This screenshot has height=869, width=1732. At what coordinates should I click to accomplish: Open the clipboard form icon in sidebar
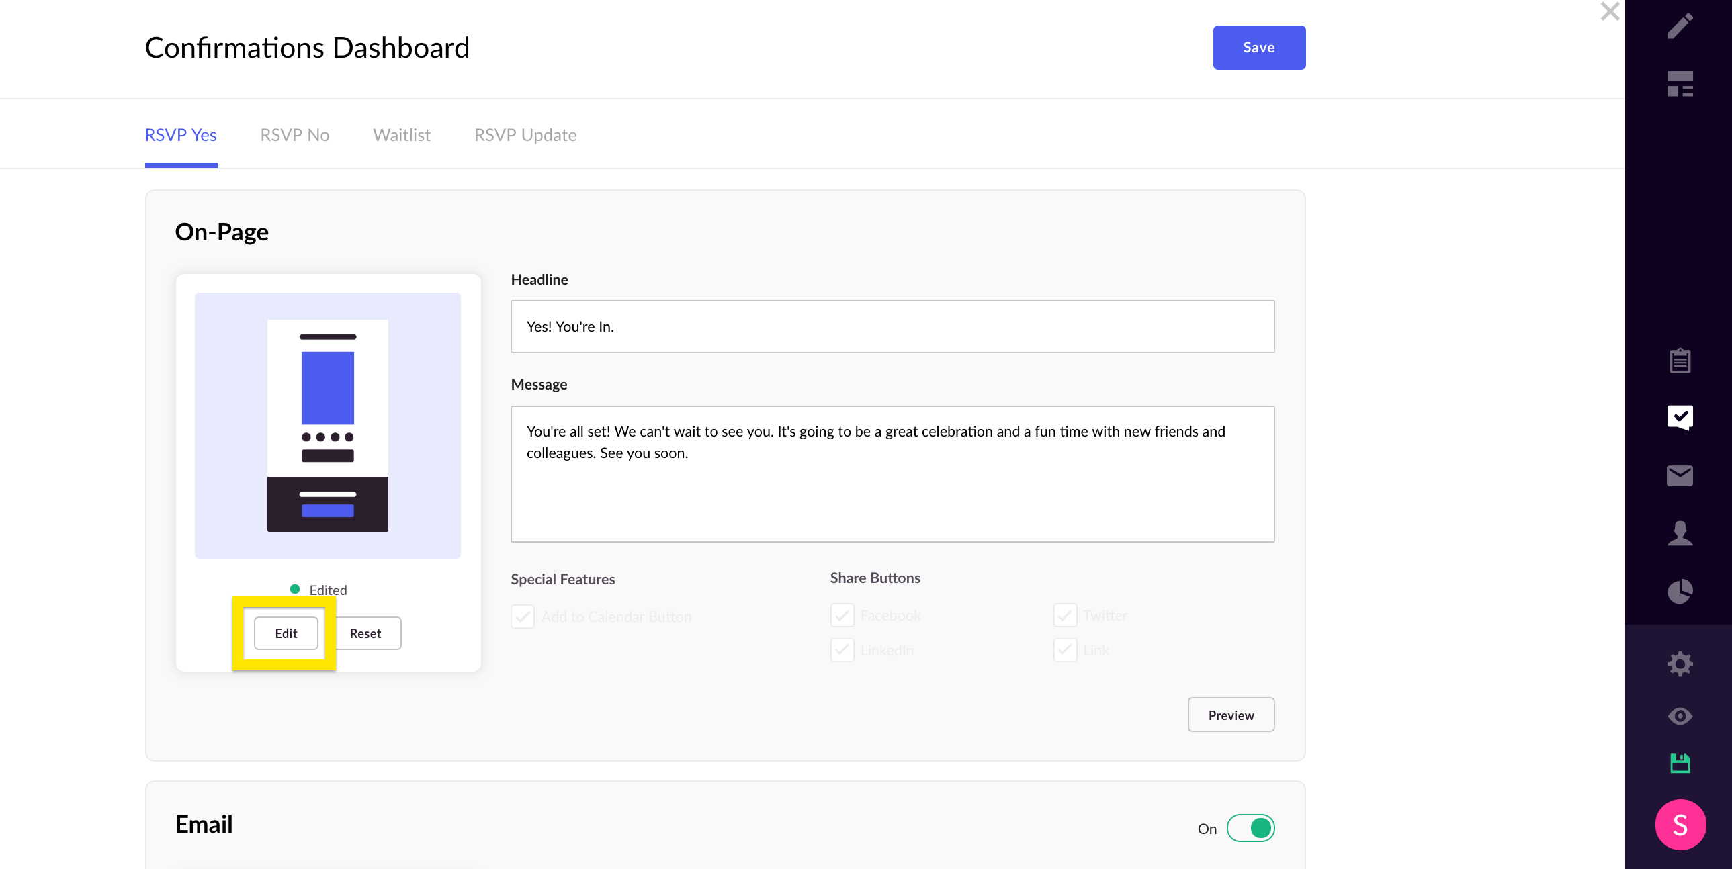(1680, 360)
